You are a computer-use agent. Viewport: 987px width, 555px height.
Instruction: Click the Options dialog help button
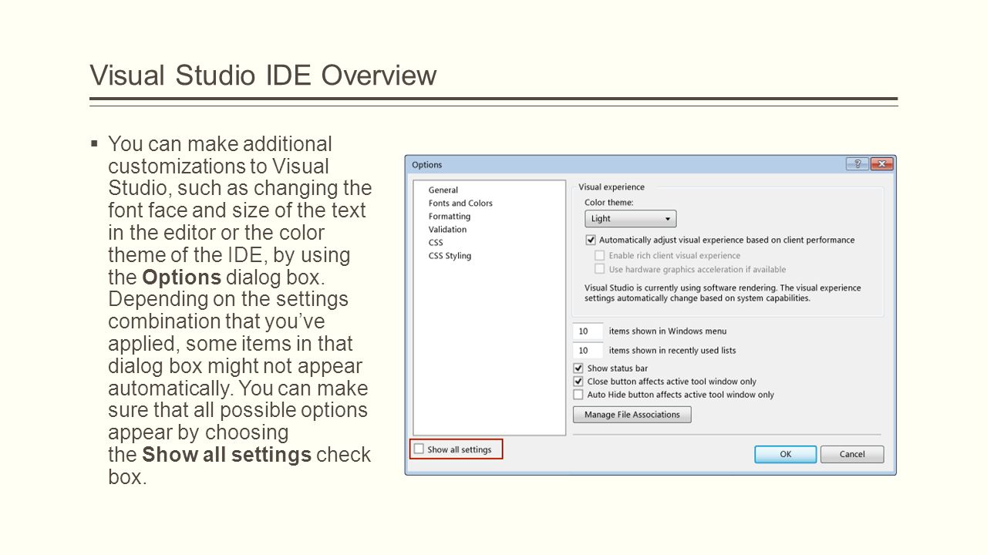(x=857, y=163)
